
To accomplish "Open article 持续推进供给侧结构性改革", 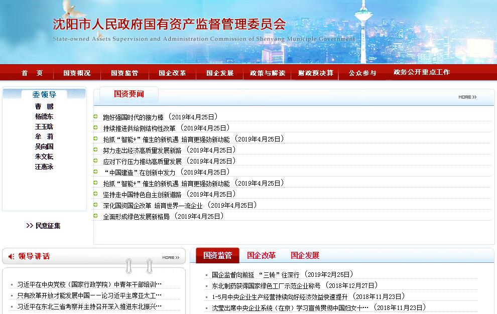I will (x=139, y=128).
